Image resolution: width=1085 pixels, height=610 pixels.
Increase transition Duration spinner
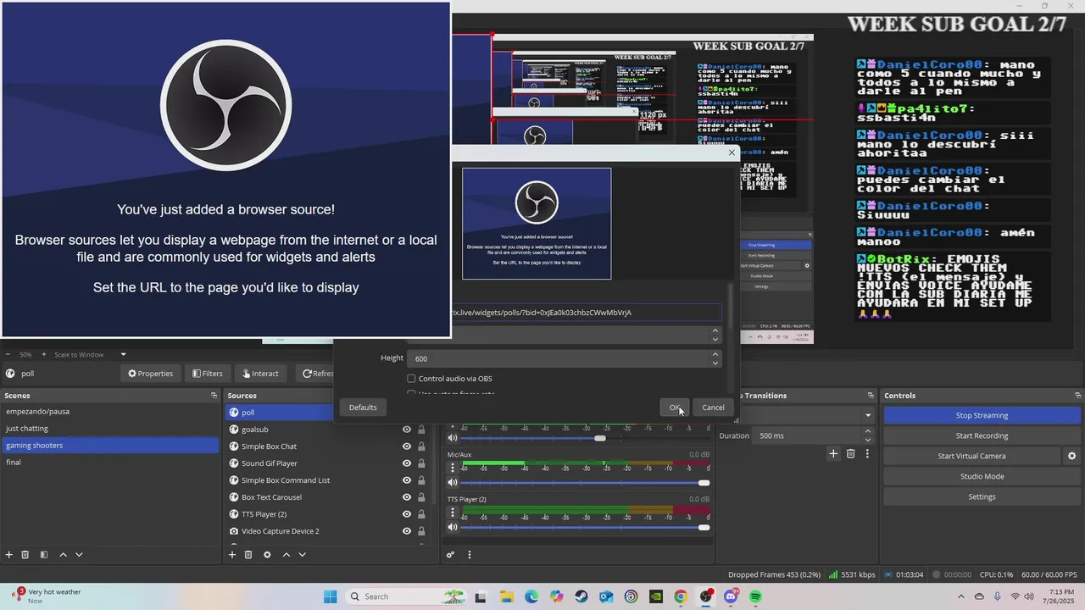(868, 431)
